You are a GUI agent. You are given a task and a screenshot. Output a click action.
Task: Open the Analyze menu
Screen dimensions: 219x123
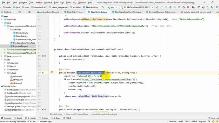(39, 2)
